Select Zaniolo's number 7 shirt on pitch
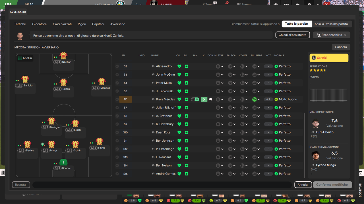364x204 pixels. click(25, 79)
